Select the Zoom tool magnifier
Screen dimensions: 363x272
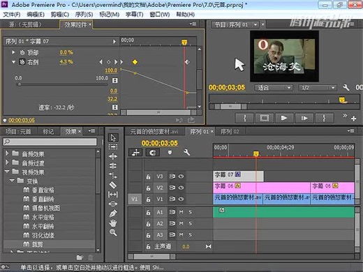click(x=113, y=232)
